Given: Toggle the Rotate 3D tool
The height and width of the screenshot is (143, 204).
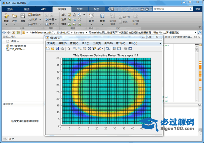Looking at the screenshot, I should click(89, 49).
